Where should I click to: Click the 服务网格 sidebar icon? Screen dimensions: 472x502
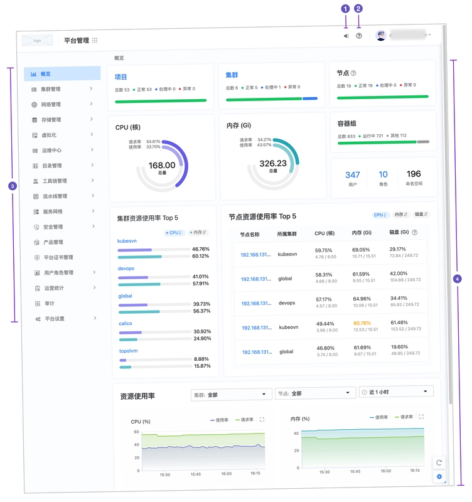[x=36, y=211]
